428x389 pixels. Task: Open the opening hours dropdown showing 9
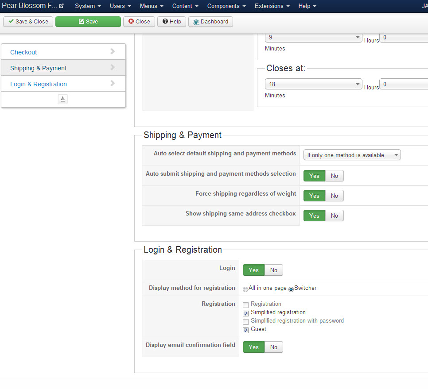[x=313, y=38]
